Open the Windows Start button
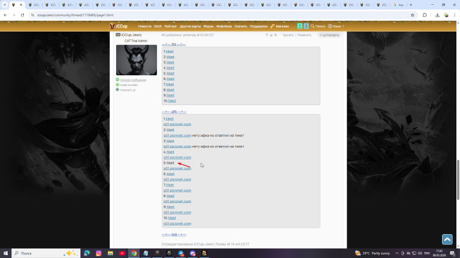Viewport: 460px width, 258px height. click(5, 253)
